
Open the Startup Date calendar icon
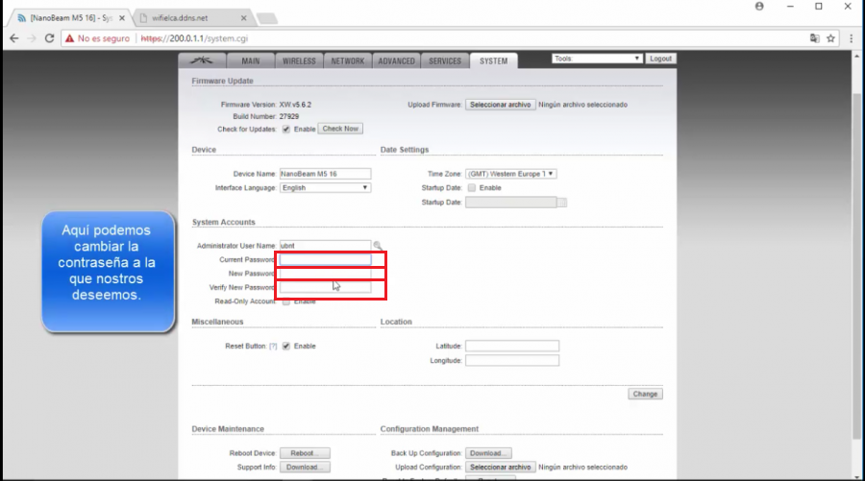point(562,203)
